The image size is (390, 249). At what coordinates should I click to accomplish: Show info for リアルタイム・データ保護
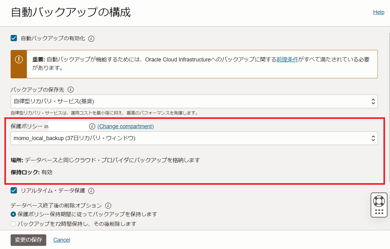[x=91, y=191]
